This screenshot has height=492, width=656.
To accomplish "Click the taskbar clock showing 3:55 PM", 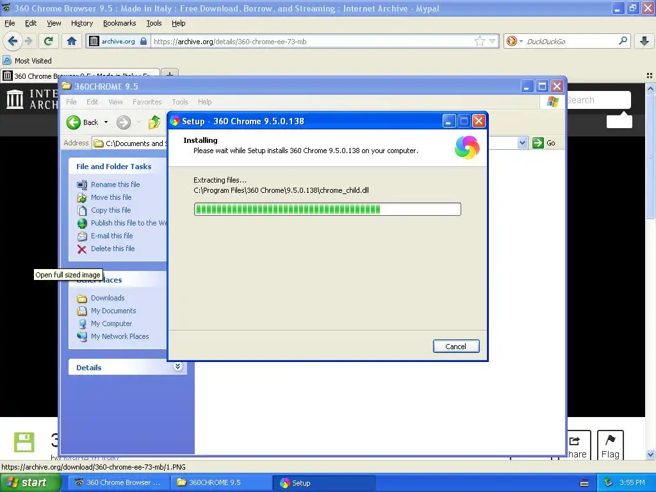I will point(632,482).
